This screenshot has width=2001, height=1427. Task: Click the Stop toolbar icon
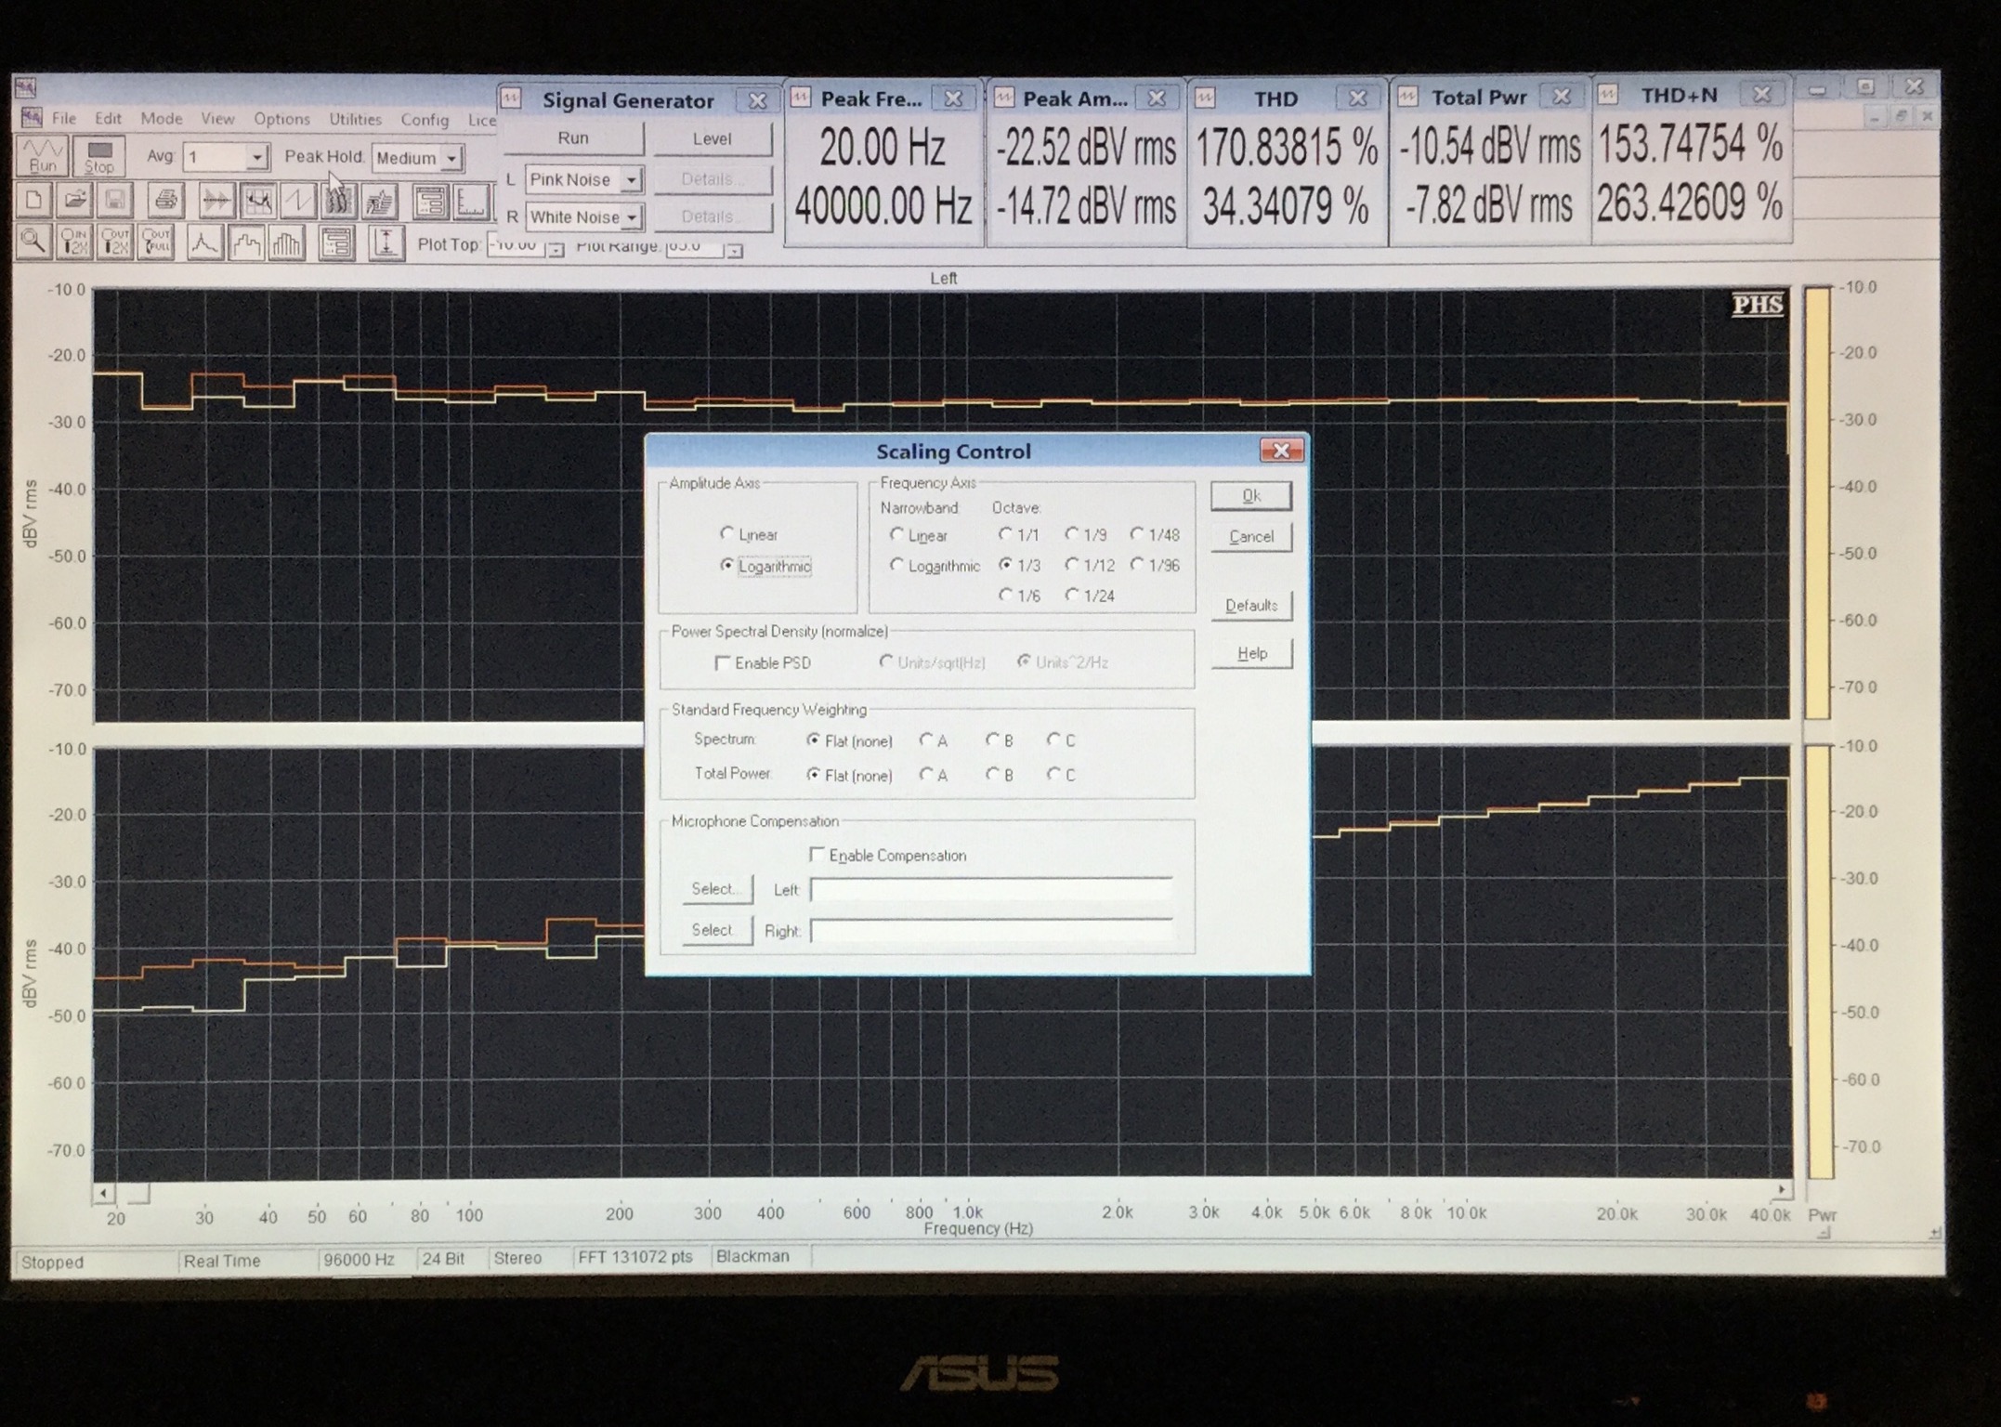(99, 156)
